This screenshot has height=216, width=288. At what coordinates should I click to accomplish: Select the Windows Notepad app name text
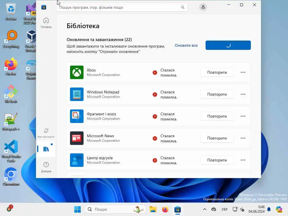tap(103, 92)
